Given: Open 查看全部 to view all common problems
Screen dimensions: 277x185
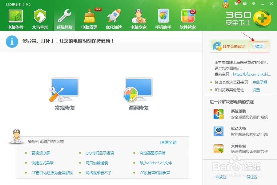Looking at the screenshot, I should pos(168,142).
